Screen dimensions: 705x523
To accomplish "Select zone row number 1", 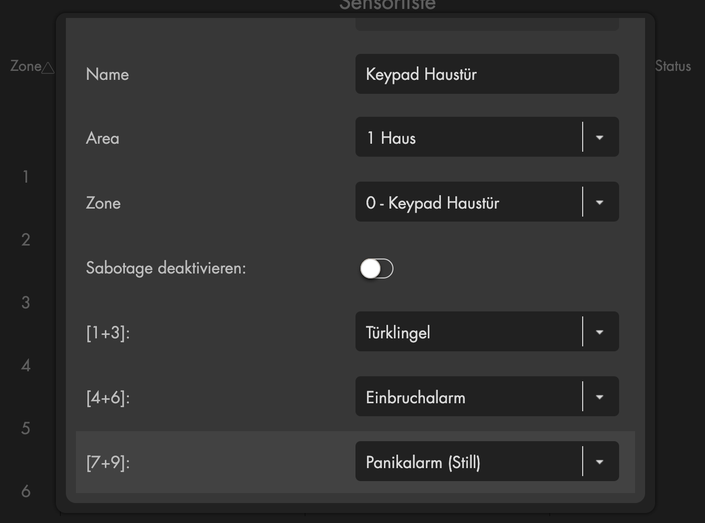I will point(25,177).
